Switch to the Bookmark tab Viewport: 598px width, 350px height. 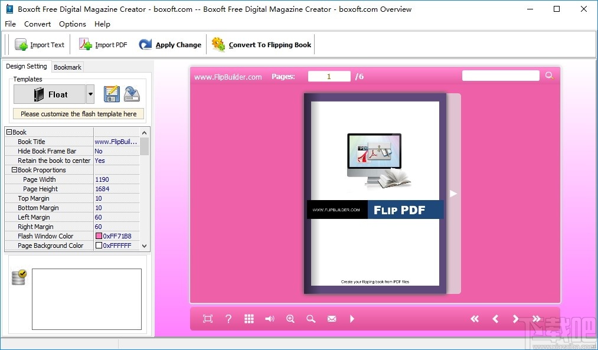67,67
